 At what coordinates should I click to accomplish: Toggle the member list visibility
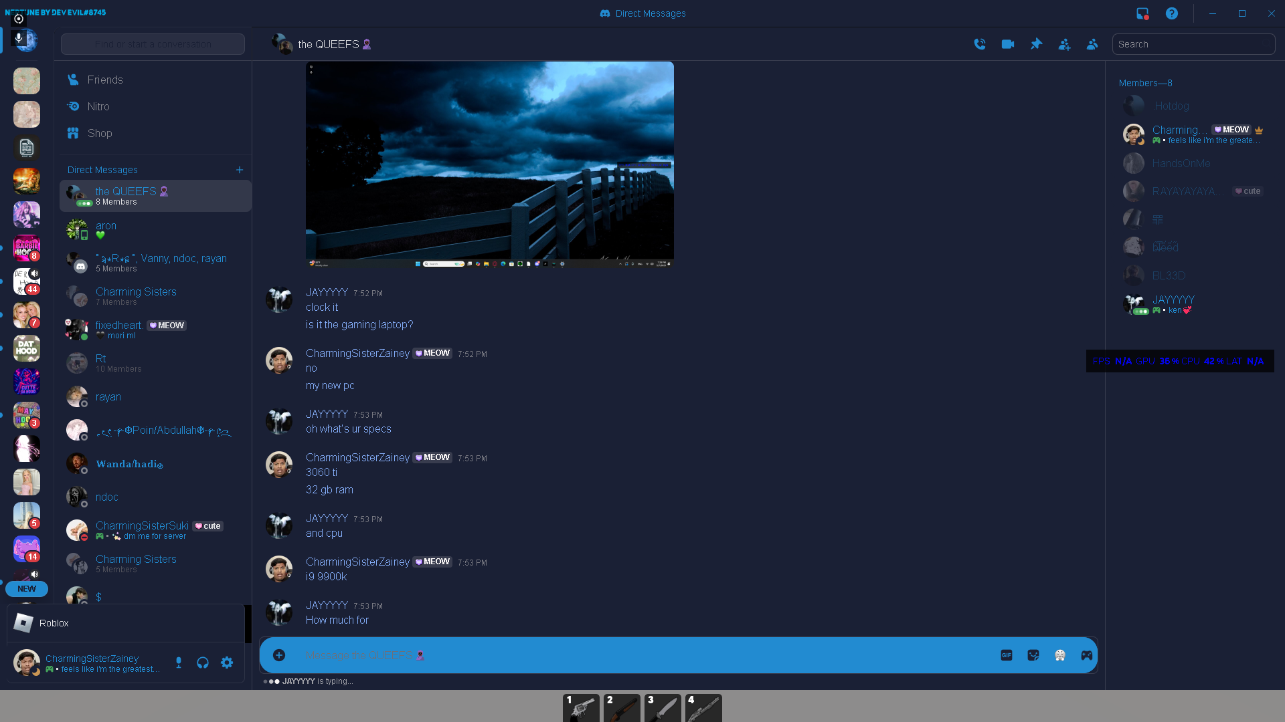coord(1092,44)
